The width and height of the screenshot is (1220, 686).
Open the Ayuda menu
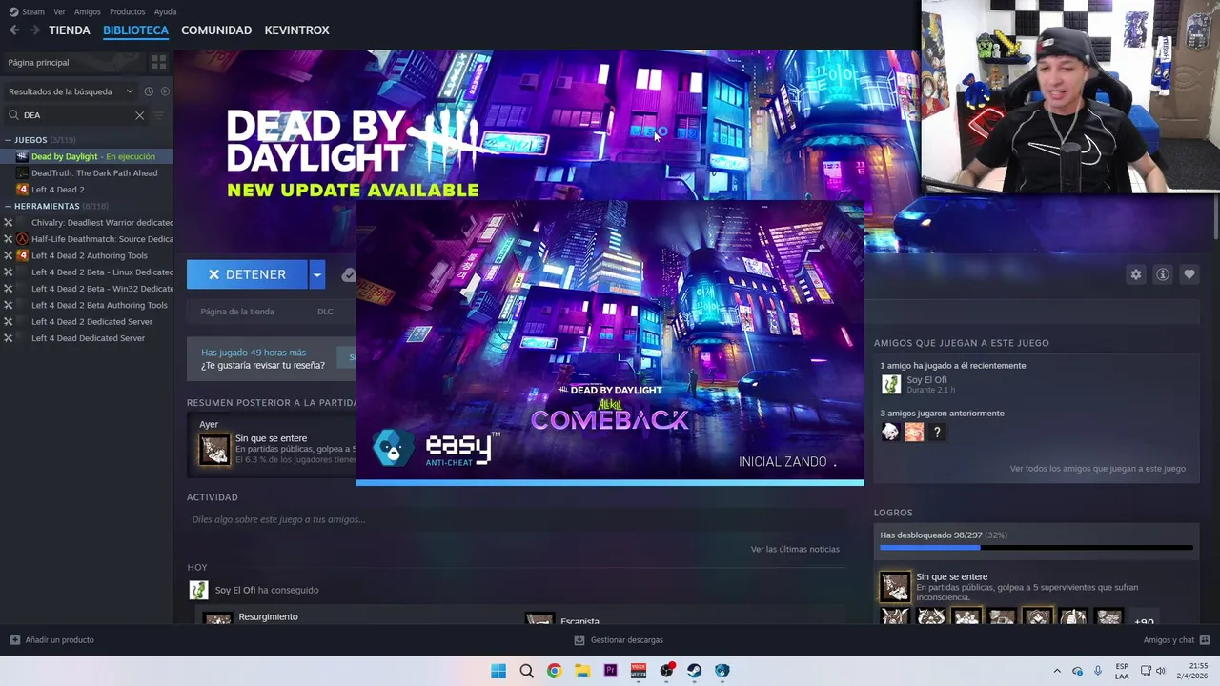165,11
